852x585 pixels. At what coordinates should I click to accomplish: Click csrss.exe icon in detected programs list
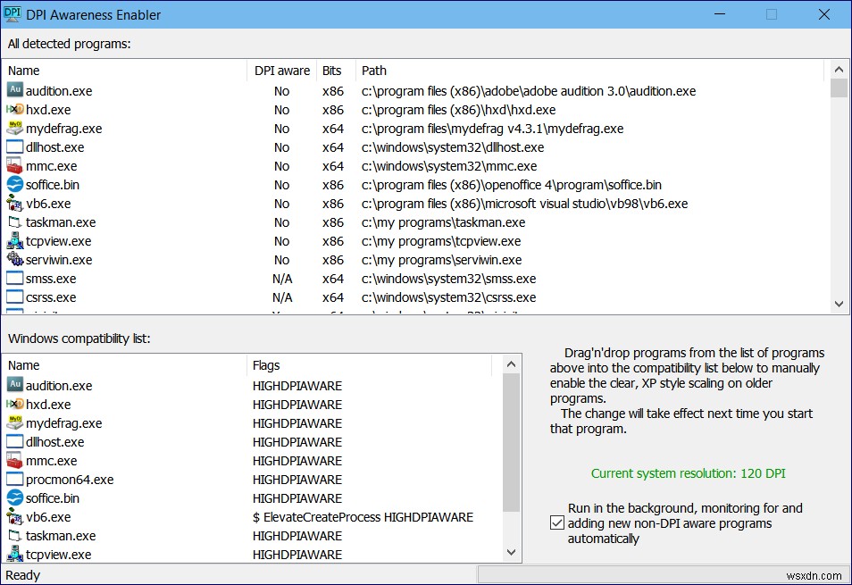coord(14,297)
